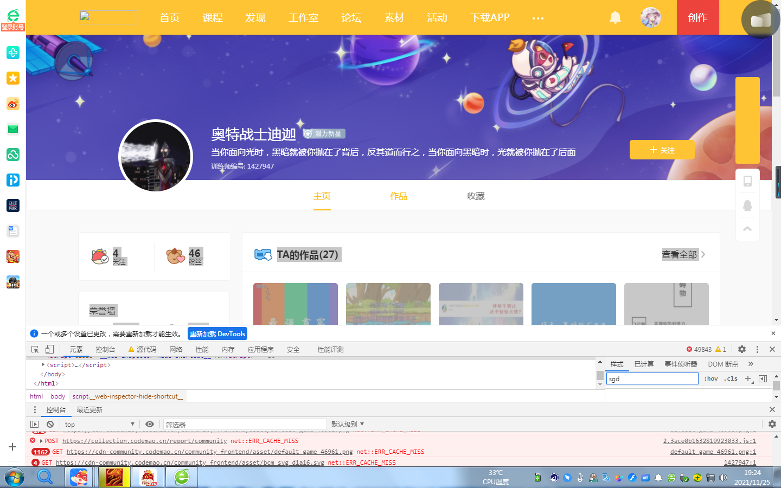Click the styles filter input containing sgd

[x=652, y=378]
